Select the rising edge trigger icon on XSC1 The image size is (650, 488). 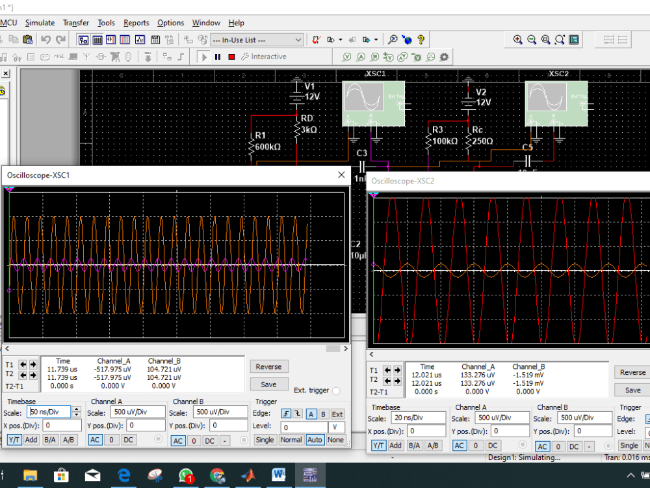pos(286,414)
